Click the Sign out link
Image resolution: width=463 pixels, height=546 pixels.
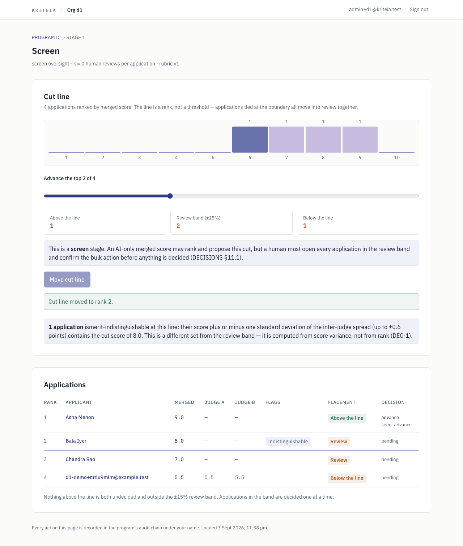coord(419,9)
